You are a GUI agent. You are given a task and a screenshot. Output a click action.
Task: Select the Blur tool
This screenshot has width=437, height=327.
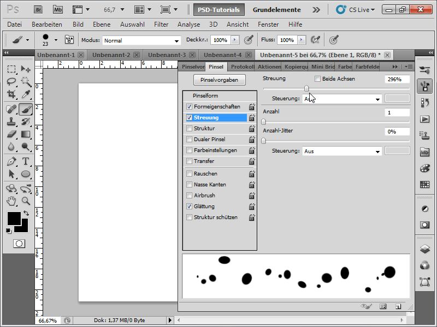[11, 147]
